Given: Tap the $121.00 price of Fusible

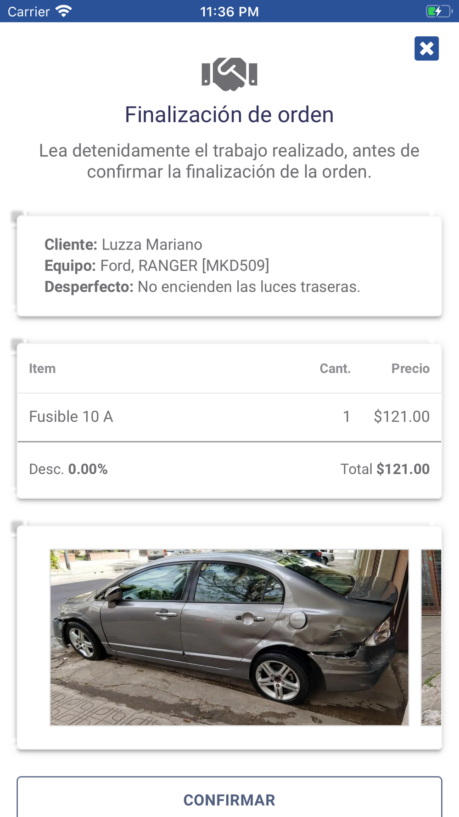Looking at the screenshot, I should pyautogui.click(x=402, y=417).
